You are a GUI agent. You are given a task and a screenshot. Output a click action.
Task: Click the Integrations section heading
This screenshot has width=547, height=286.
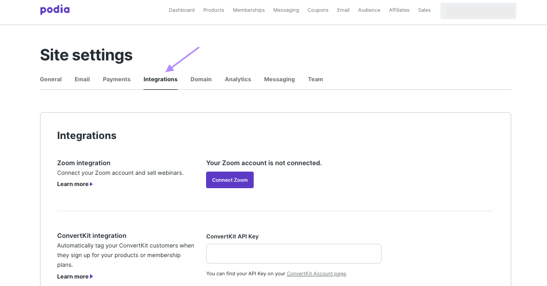pyautogui.click(x=87, y=135)
